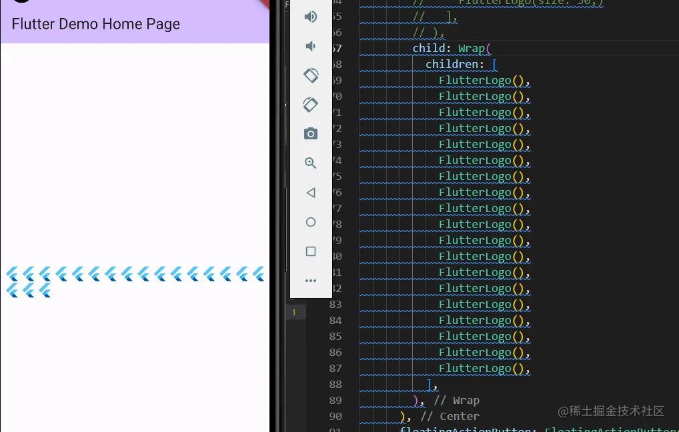Click the closing bracket '],' on line 88
Viewport: 679px width, 432px height.
432,385
